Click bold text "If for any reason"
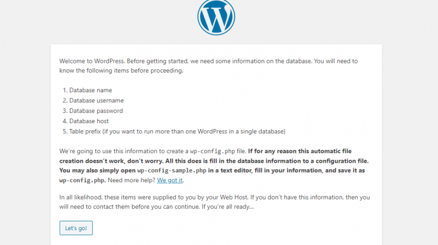438x245 pixels. coord(272,151)
